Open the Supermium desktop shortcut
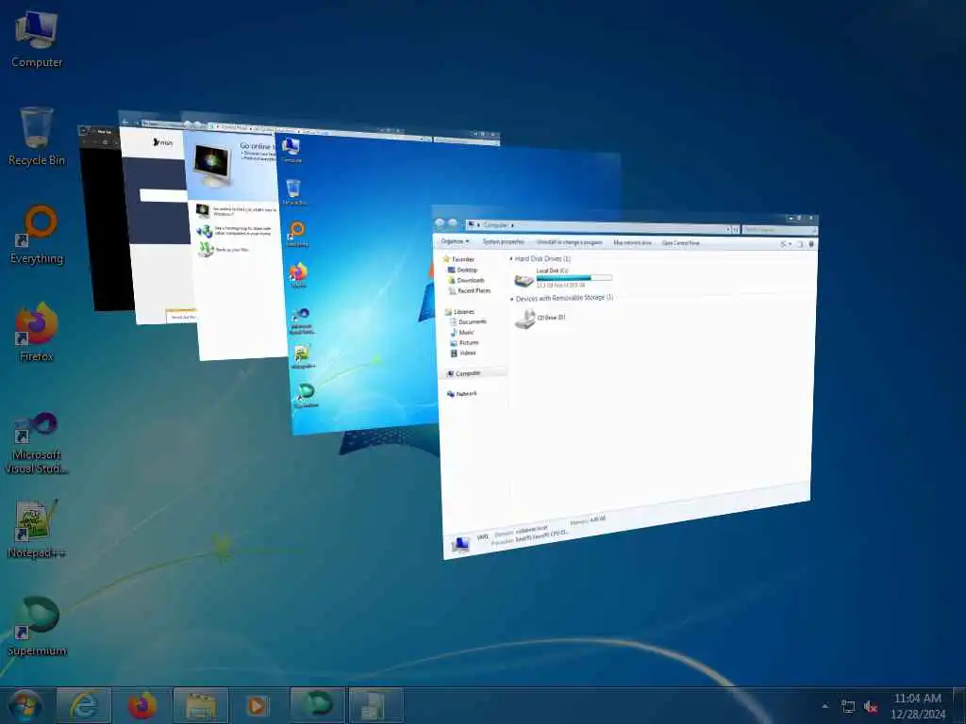The width and height of the screenshot is (966, 724). pyautogui.click(x=37, y=627)
